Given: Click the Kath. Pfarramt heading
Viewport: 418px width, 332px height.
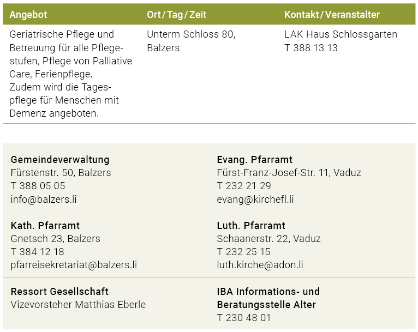Looking at the screenshot, I should tap(45, 225).
